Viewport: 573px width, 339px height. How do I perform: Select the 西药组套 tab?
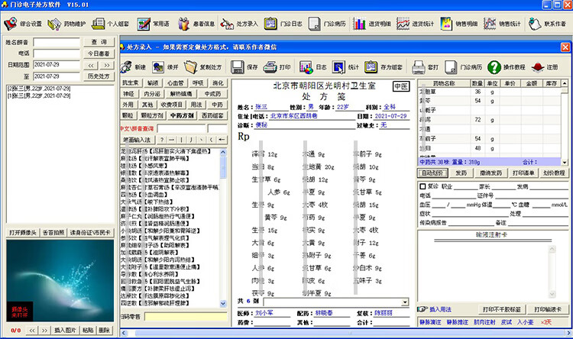pyautogui.click(x=212, y=115)
